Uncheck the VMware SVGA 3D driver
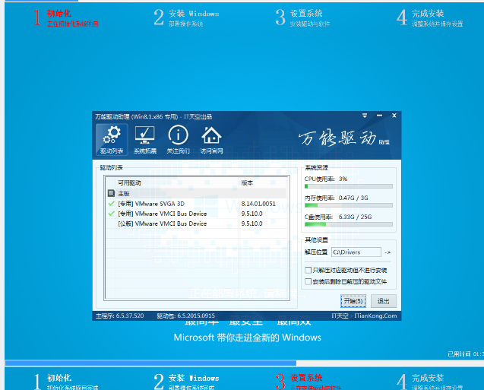This screenshot has height=390, width=484. coord(111,204)
